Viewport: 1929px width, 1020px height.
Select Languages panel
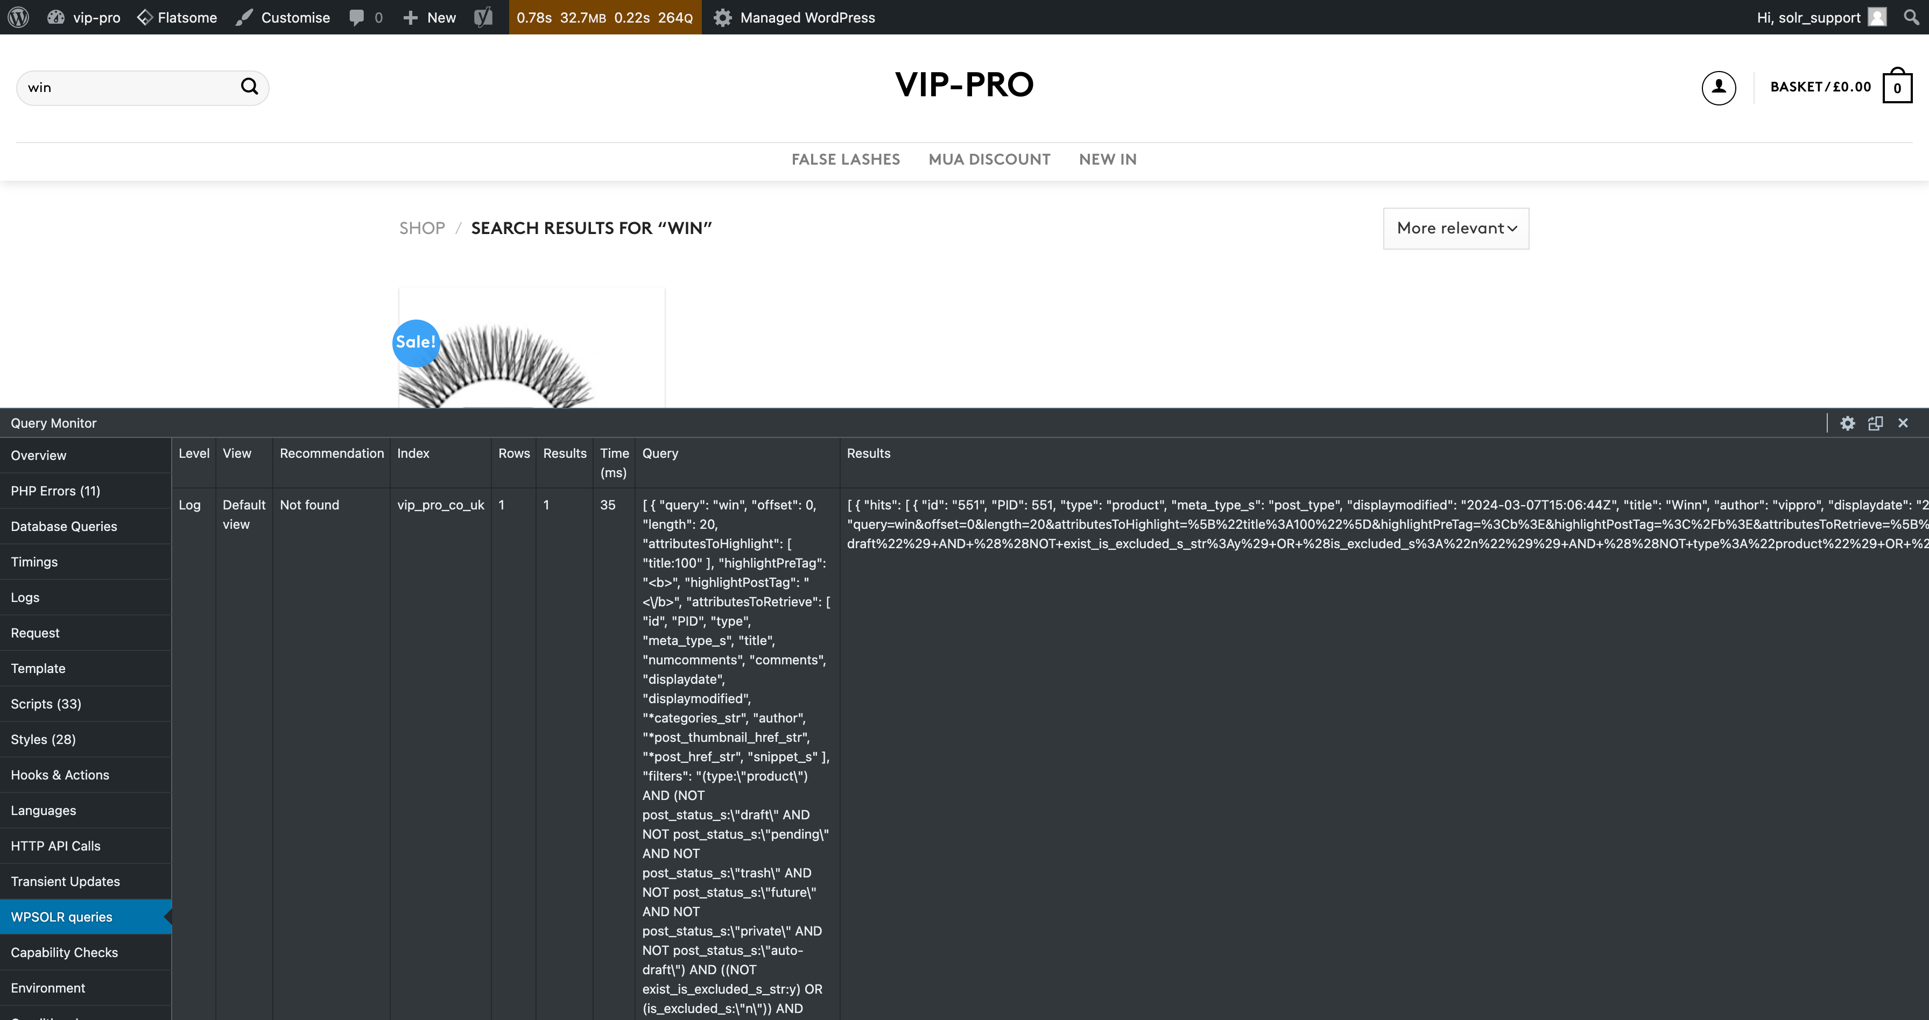[x=86, y=811]
